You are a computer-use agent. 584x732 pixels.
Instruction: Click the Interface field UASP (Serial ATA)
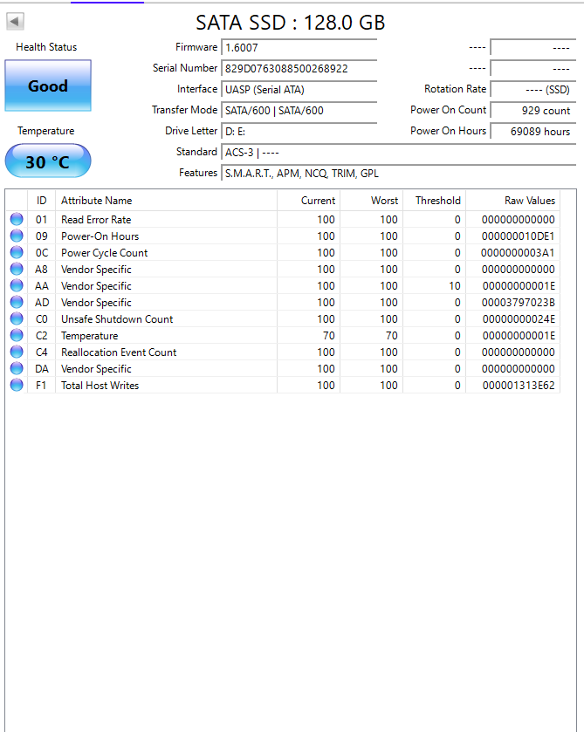click(x=299, y=90)
